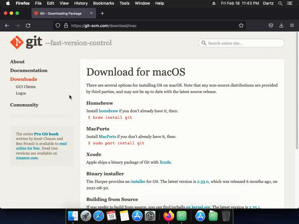Click the read online for free link
The width and height of the screenshot is (299, 224).
pos(41,146)
